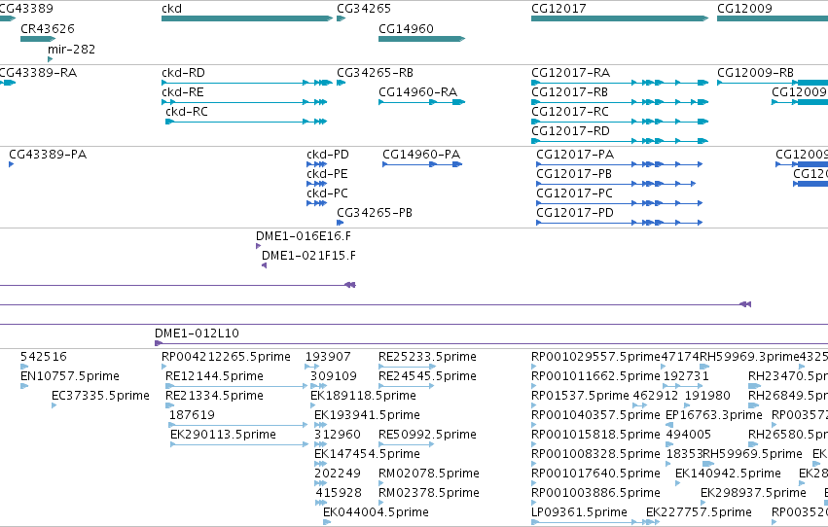Select EST EK044004.5prime
Image resolution: width=828 pixels, height=527 pixels.
point(327,522)
